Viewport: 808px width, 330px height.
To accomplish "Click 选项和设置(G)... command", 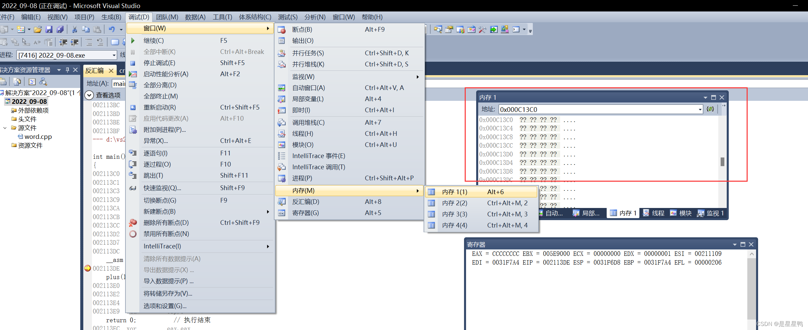I will pos(200,306).
